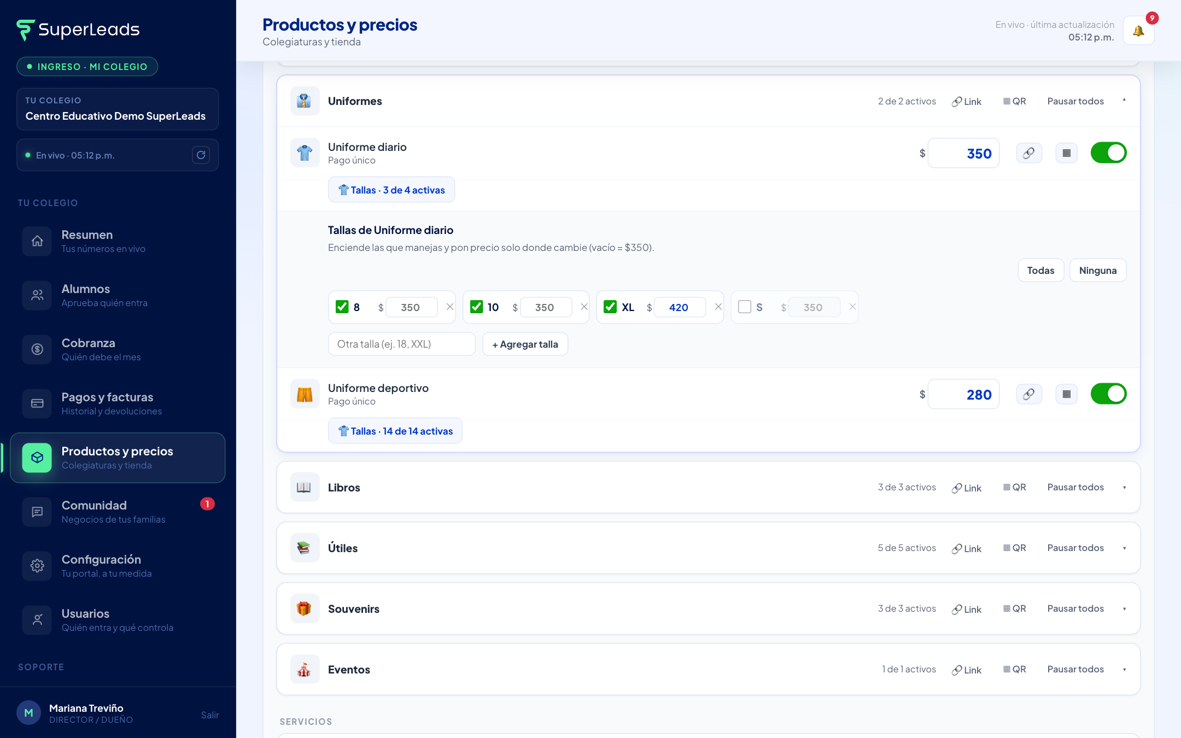
Task: Click QR for Libros category
Action: [x=1015, y=487]
